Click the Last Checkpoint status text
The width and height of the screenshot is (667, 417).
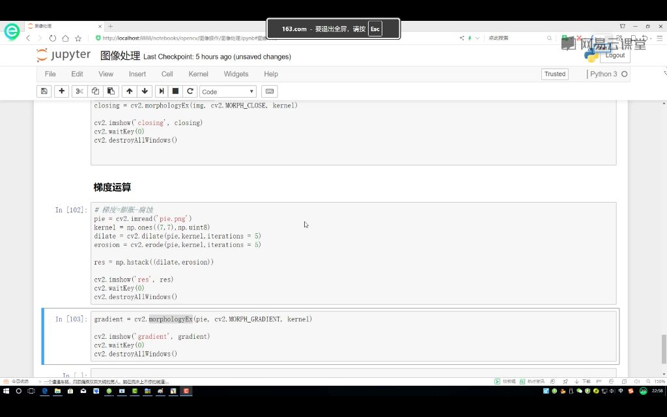coord(217,57)
